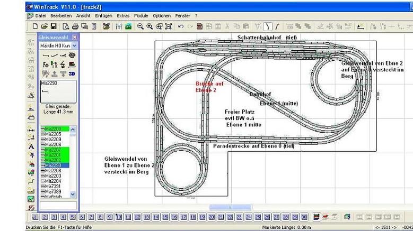Click the Print icon in toolbar
This screenshot has height=231, width=413.
tap(75, 26)
